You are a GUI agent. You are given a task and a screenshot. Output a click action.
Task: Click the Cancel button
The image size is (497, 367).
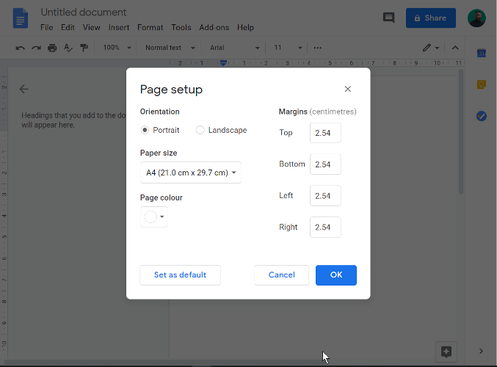(281, 275)
